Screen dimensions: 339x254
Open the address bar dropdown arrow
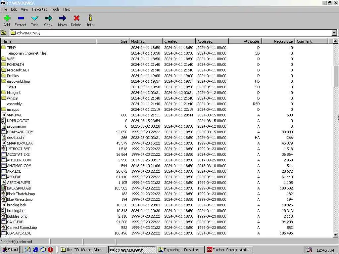click(x=334, y=33)
